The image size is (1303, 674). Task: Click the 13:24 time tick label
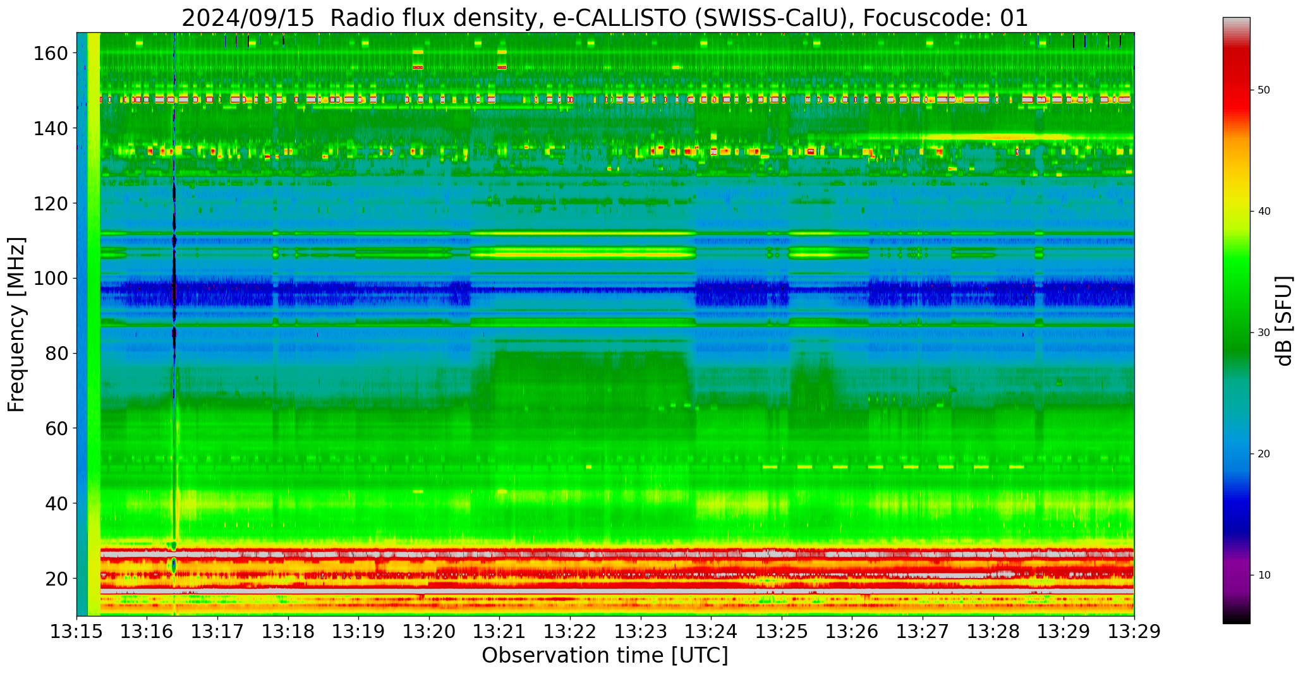coord(711,632)
